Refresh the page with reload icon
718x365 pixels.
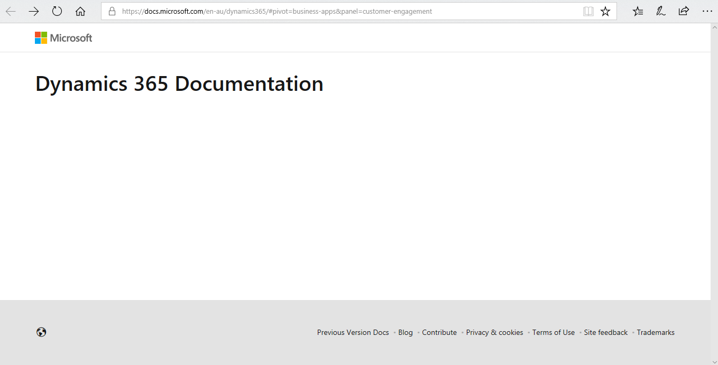pos(57,11)
